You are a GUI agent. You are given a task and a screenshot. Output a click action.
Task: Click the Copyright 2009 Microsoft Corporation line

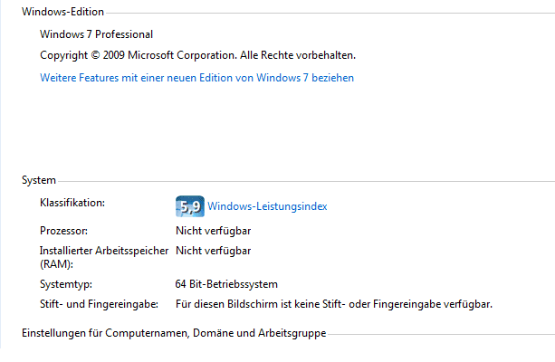(x=198, y=55)
